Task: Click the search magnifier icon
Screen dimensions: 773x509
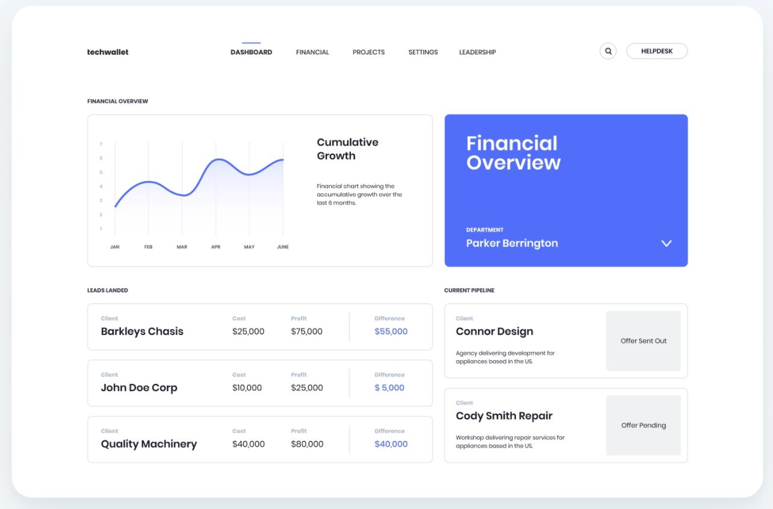Action: [x=608, y=51]
